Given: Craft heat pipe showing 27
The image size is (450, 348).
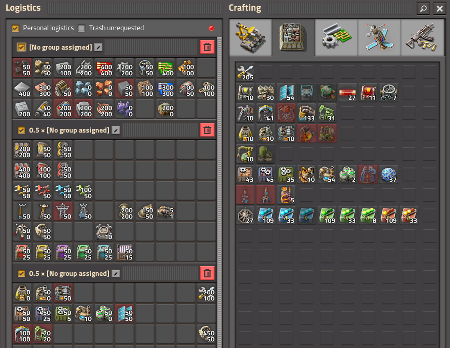Looking at the screenshot, I should 348,93.
